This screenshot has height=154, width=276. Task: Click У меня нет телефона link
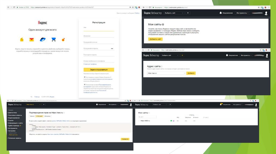[x=90, y=64]
